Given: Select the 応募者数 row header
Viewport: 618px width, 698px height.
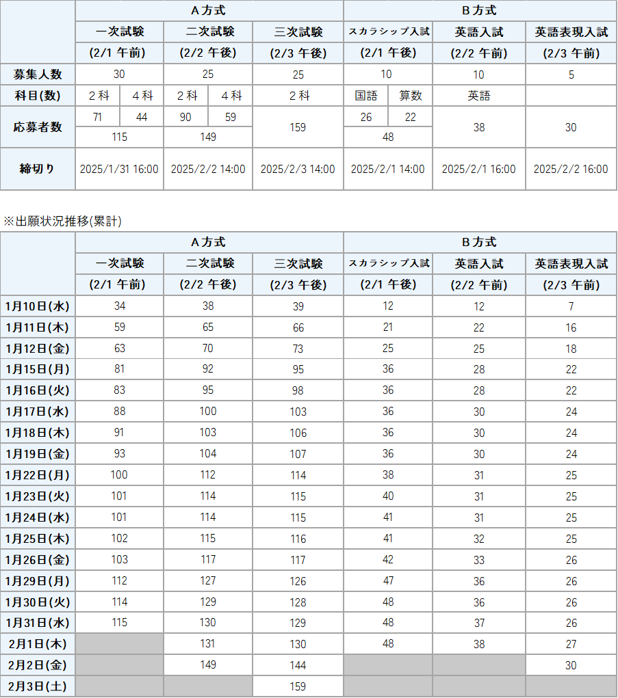Looking at the screenshot, I should click(x=38, y=126).
